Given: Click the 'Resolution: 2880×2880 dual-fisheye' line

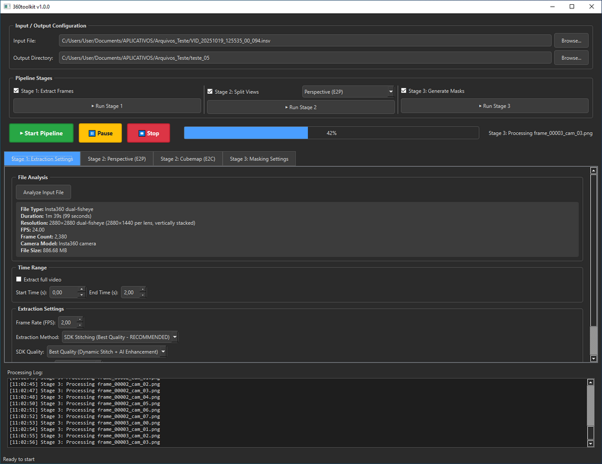Looking at the screenshot, I should coord(107,223).
